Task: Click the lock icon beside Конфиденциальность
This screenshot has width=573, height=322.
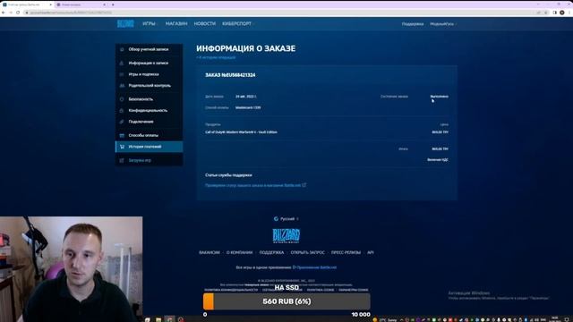Action: [122, 111]
